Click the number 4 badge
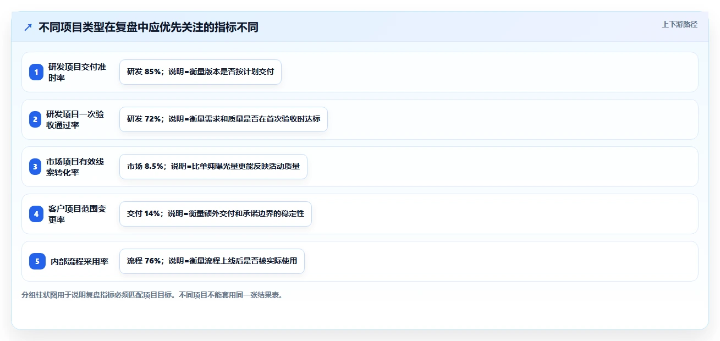720x341 pixels. pos(36,214)
